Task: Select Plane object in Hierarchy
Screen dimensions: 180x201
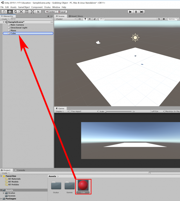Action: click(13, 30)
